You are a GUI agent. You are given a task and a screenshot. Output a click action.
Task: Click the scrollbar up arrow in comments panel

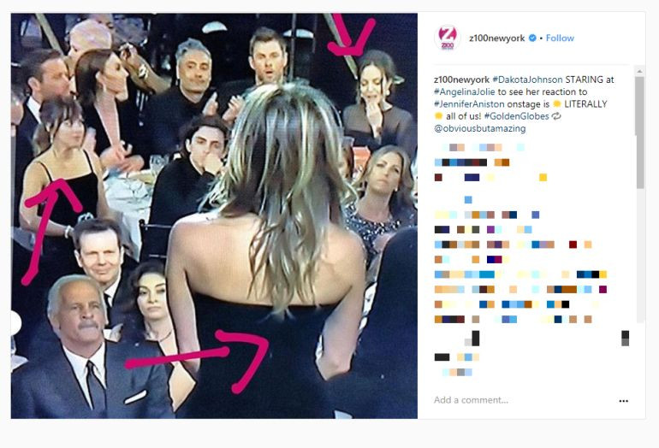(x=640, y=71)
